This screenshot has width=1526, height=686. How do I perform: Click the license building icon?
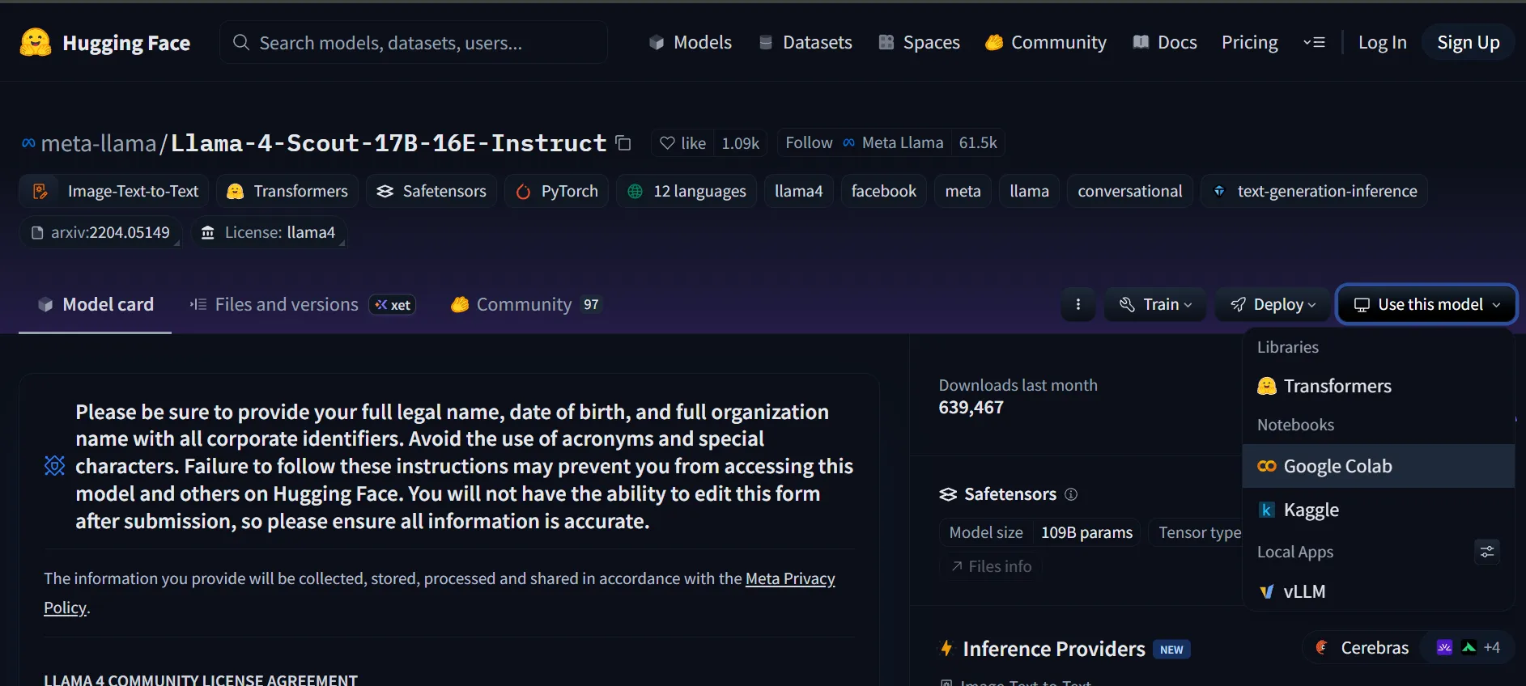coord(208,233)
